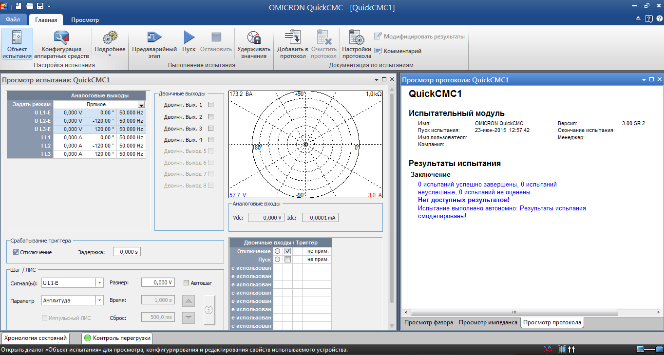
Task: Enable Двоичн. Вых. 1 checkbox
Action: 211,105
